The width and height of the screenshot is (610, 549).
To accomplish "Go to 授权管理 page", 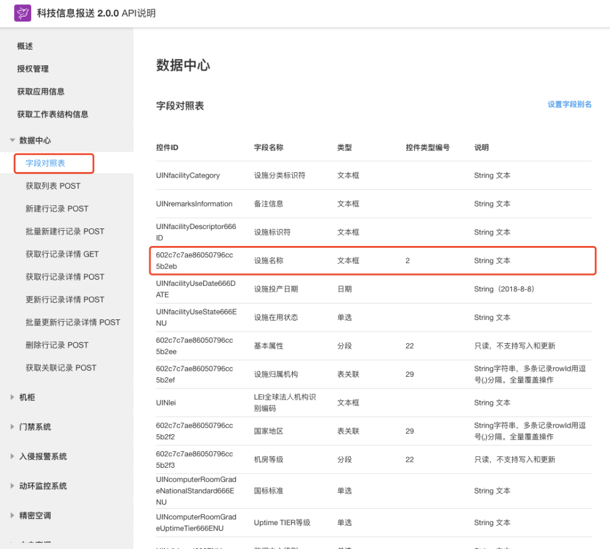I will click(33, 69).
